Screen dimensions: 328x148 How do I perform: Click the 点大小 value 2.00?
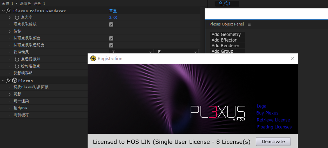tap(113, 17)
